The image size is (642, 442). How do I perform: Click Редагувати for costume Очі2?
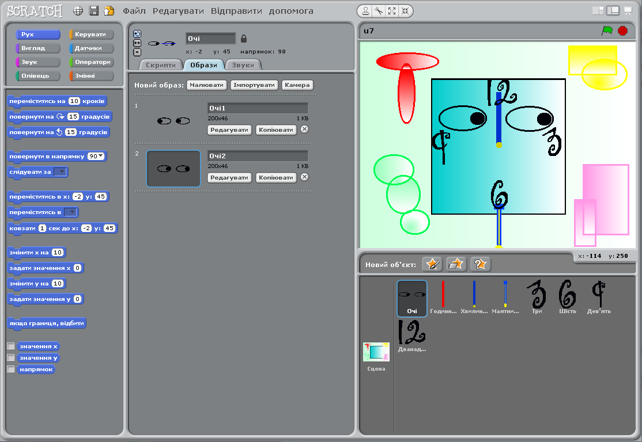pyautogui.click(x=229, y=177)
